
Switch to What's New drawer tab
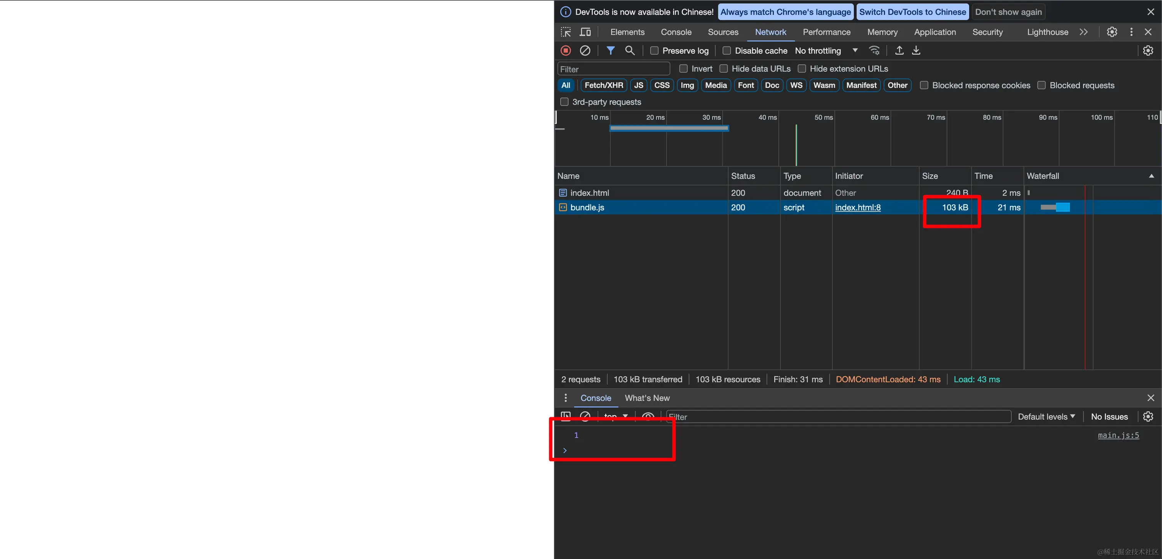(647, 398)
